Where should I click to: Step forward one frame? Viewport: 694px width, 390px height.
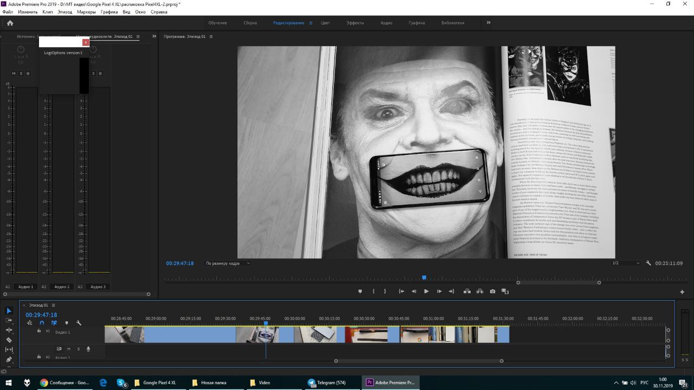tap(439, 291)
